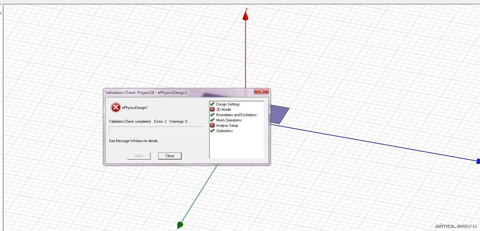Click the green Y axis arrowhead
The image size is (480, 231).
tap(180, 225)
